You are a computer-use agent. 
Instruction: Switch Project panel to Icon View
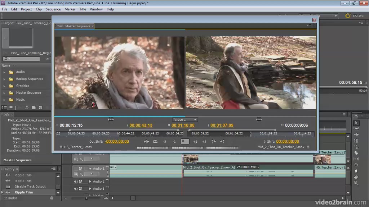click(11, 107)
